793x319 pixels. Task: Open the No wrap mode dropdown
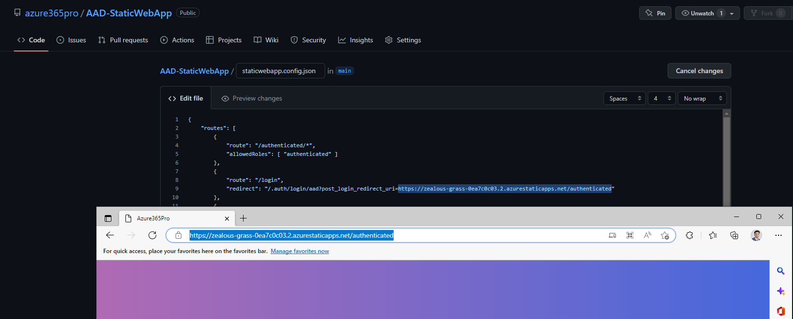click(702, 98)
